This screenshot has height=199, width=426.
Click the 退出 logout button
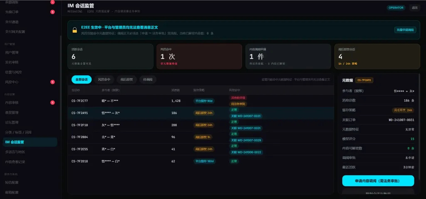(415, 7)
